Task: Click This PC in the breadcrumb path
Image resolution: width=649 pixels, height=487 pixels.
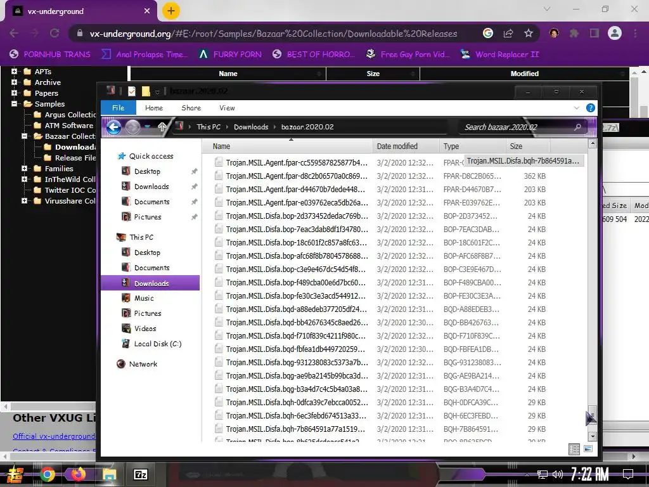Action: coord(208,127)
